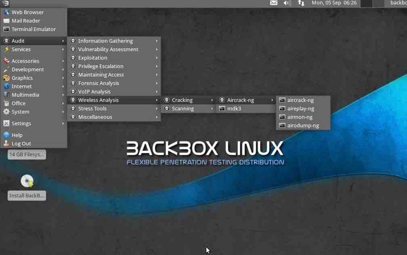Viewport: 407px width, 255px height.
Task: Open the VoIP Analysis submenu
Action: point(114,92)
